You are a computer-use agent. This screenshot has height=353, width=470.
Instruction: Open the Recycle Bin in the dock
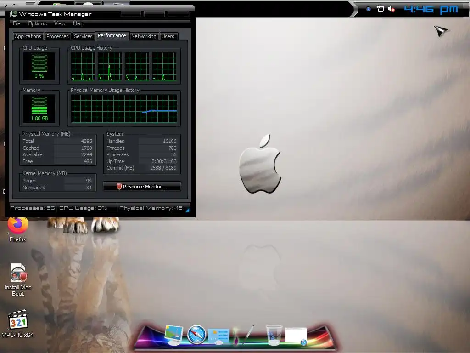(x=274, y=335)
